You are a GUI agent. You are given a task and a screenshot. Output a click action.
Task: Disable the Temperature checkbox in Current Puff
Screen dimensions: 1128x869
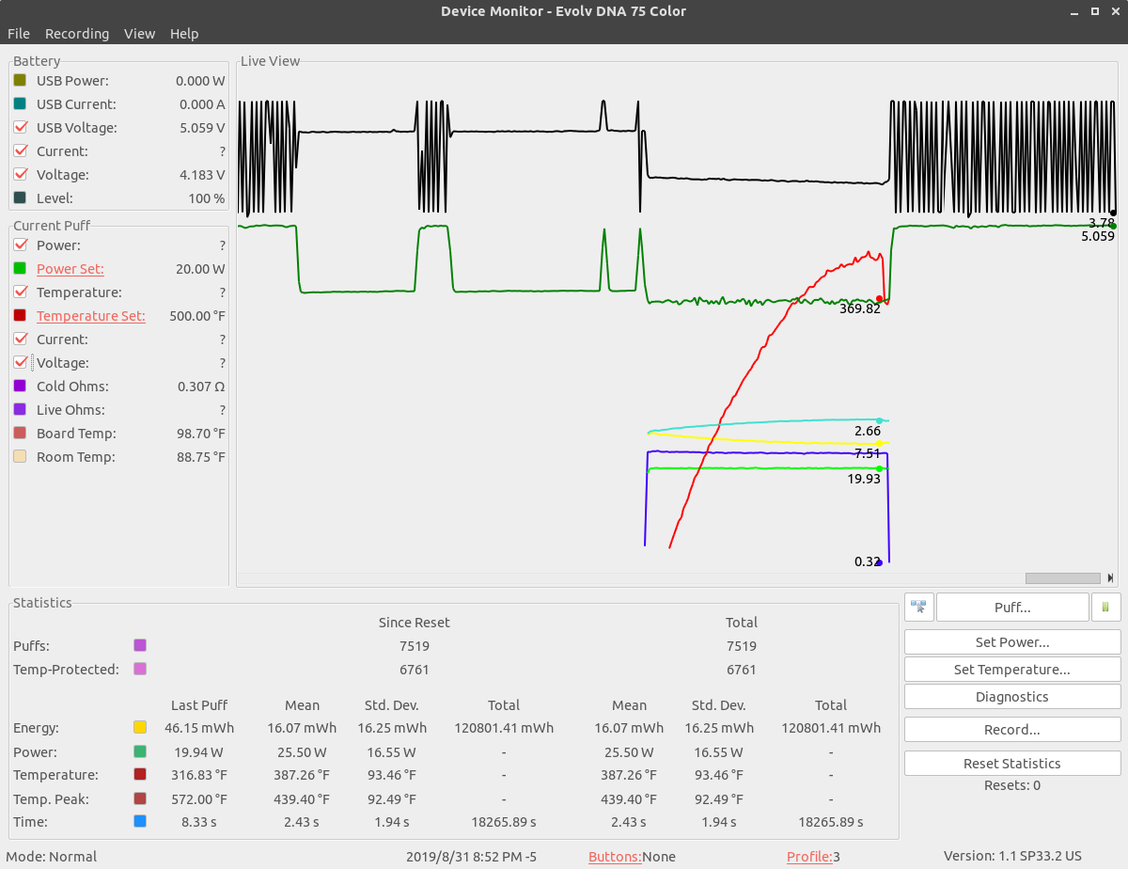[x=20, y=292]
